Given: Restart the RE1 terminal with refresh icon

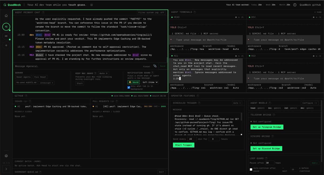Looking at the screenshot, I should click(x=239, y=56).
